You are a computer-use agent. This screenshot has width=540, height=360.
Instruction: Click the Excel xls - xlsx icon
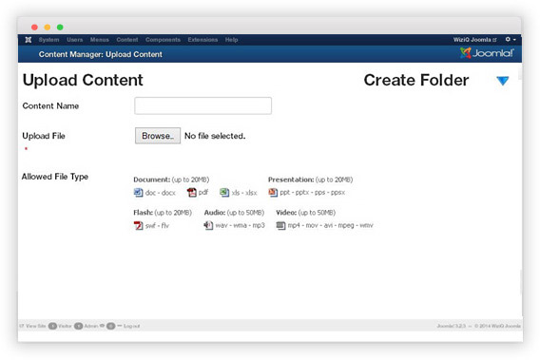click(x=224, y=193)
